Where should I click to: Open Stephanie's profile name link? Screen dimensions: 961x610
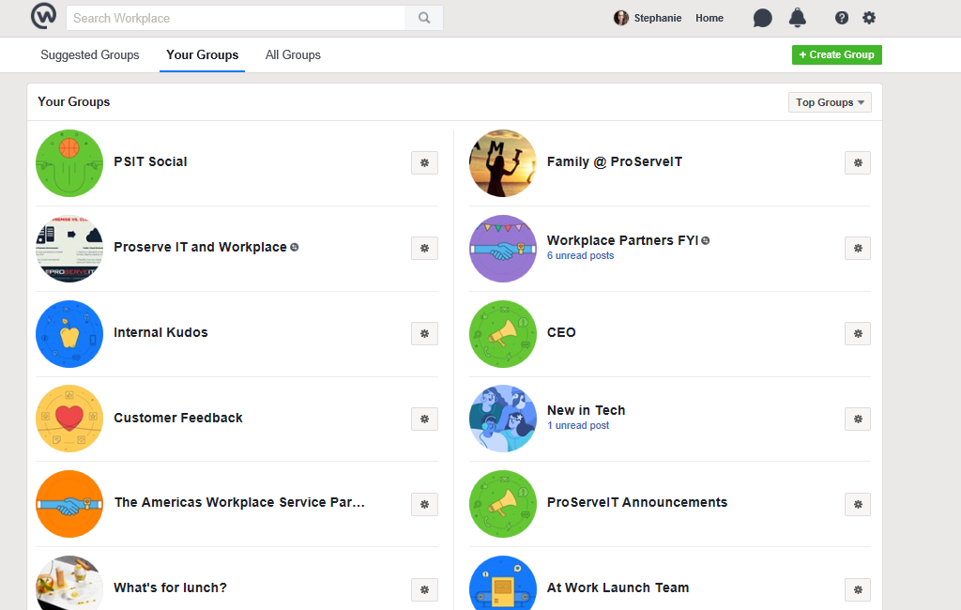[658, 19]
